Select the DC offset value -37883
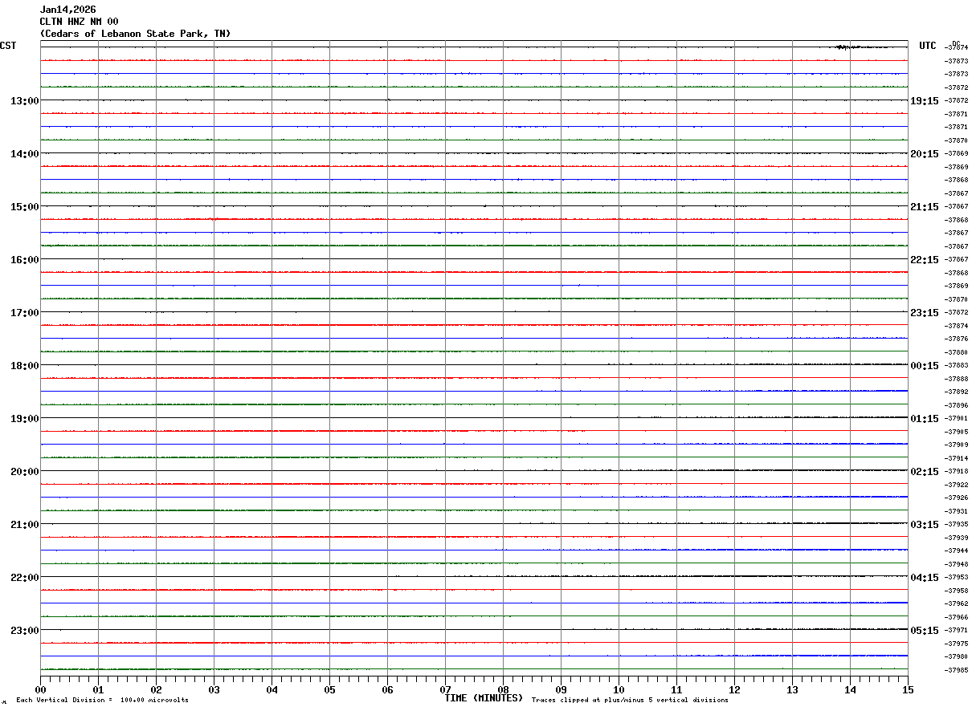The height and width of the screenshot is (711, 972). 957,366
